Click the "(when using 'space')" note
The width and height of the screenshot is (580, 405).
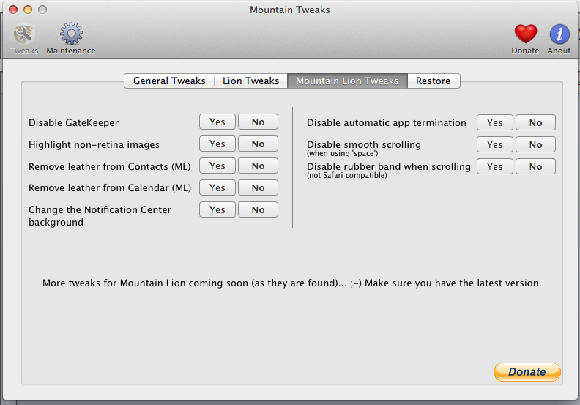pyautogui.click(x=343, y=153)
